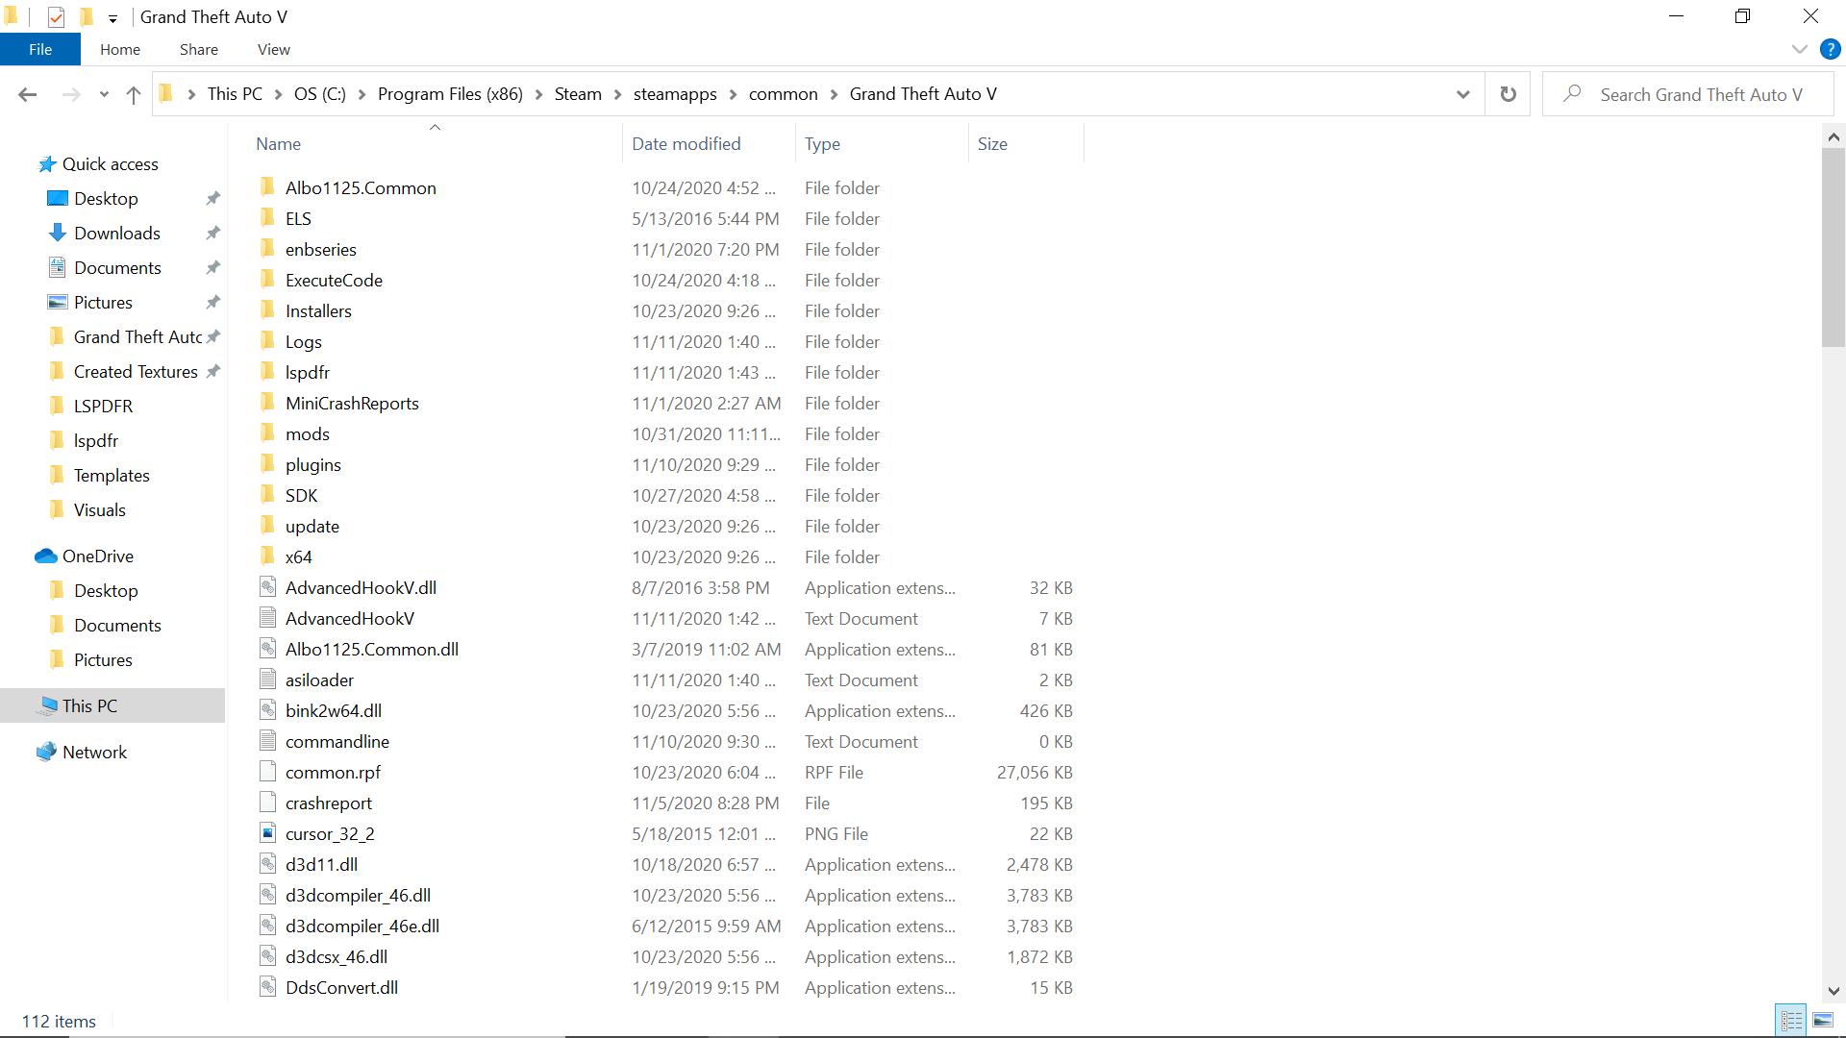Switch to the View ribbon tab

click(273, 49)
